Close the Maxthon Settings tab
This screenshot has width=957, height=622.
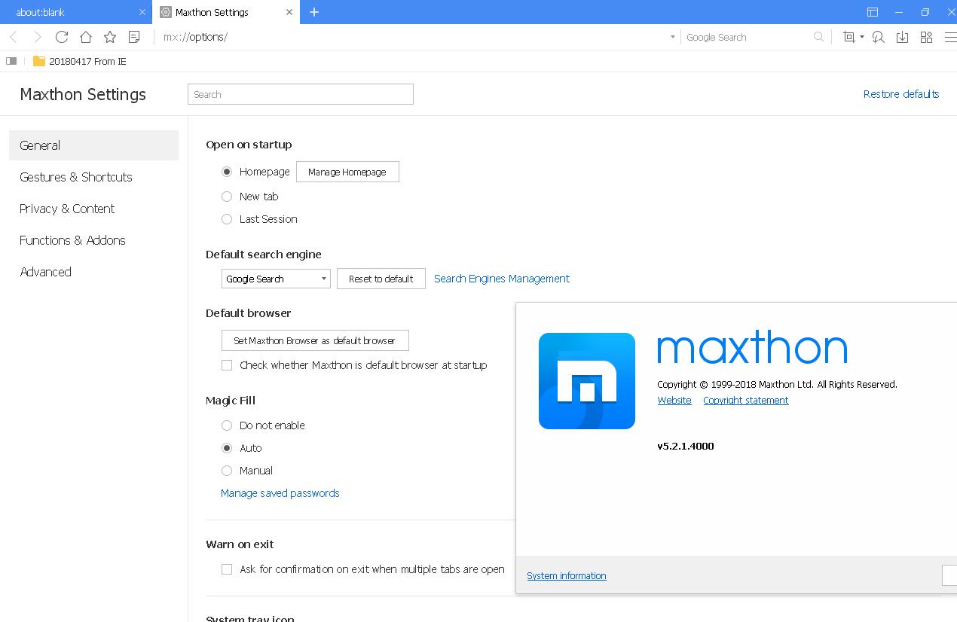(x=289, y=12)
